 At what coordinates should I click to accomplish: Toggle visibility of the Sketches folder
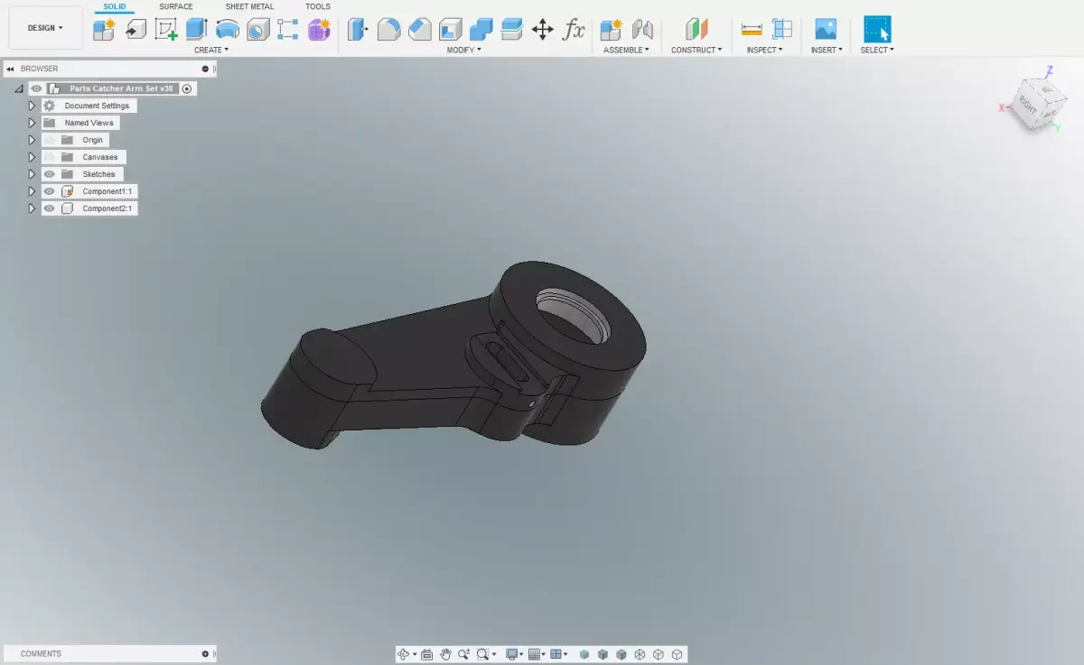point(49,174)
